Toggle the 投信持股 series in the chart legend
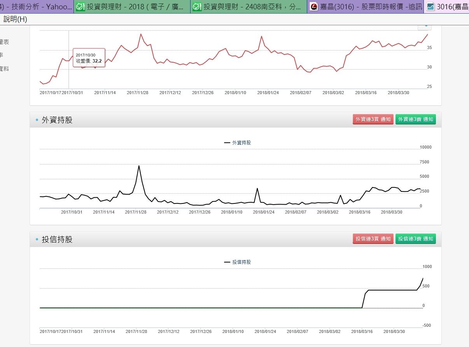The height and width of the screenshot is (347, 469). click(238, 262)
